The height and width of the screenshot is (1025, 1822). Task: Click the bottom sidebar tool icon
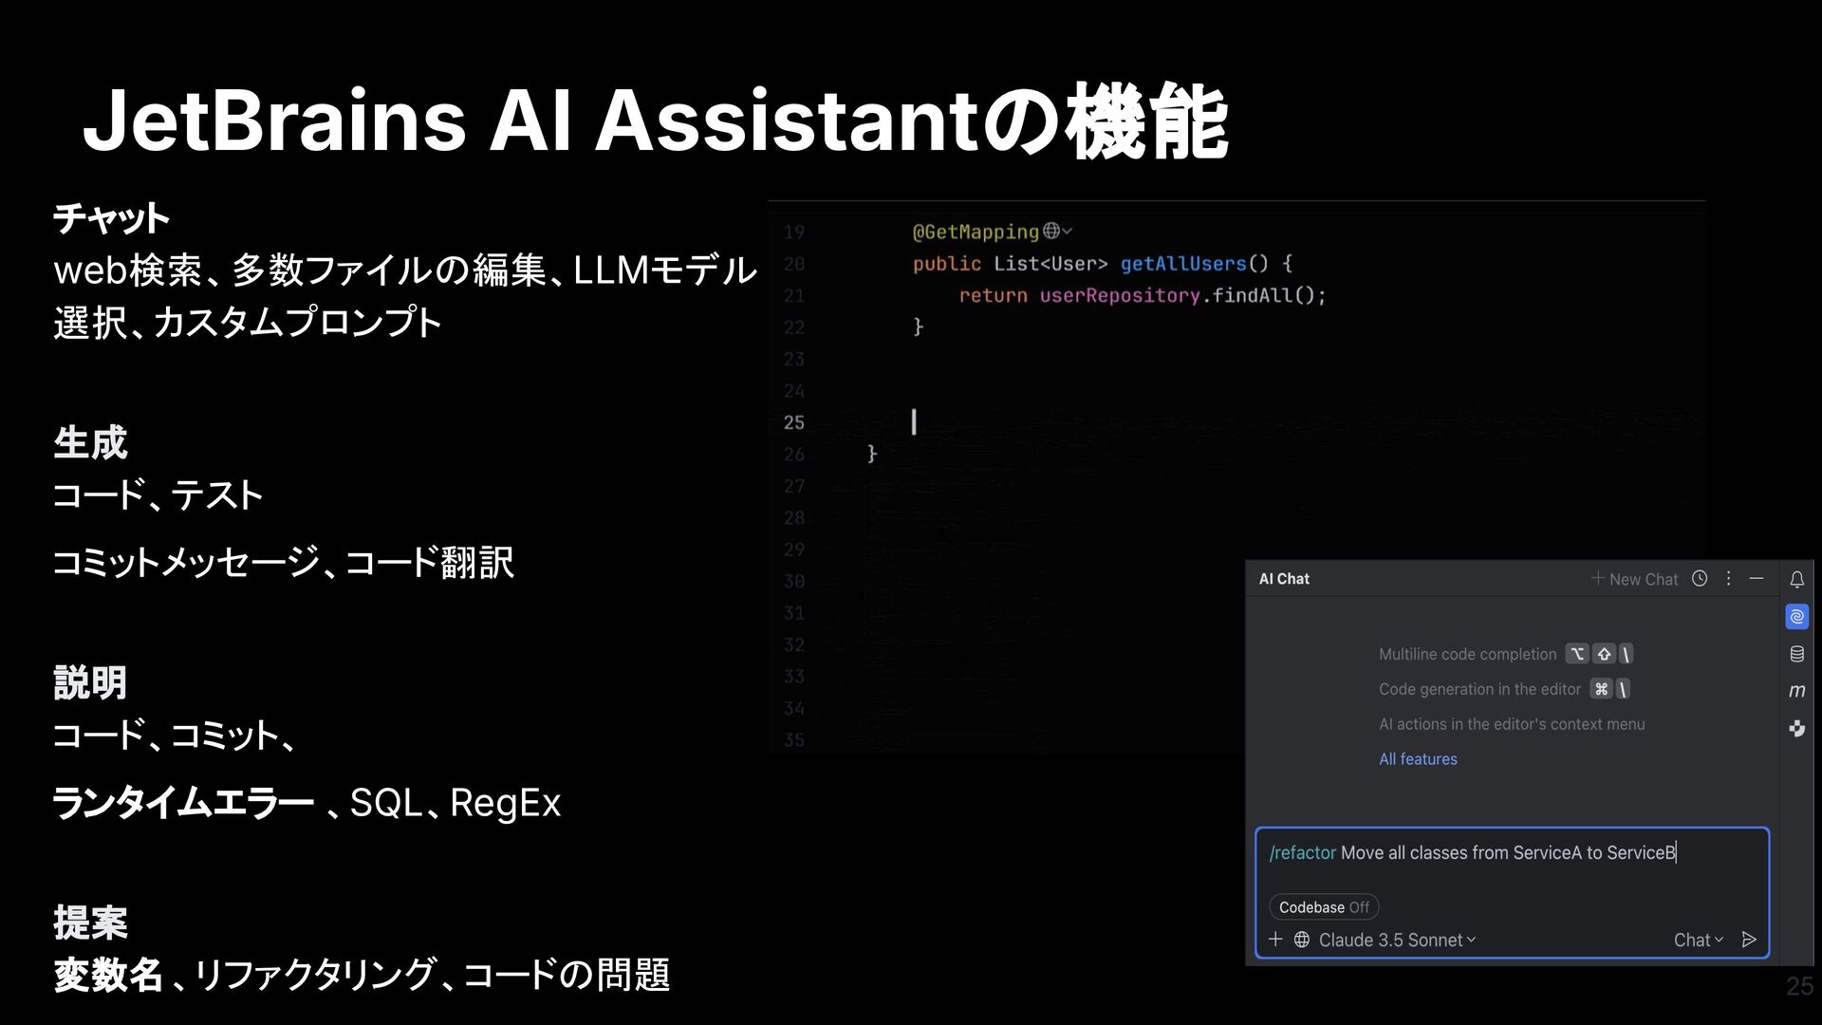[1797, 729]
